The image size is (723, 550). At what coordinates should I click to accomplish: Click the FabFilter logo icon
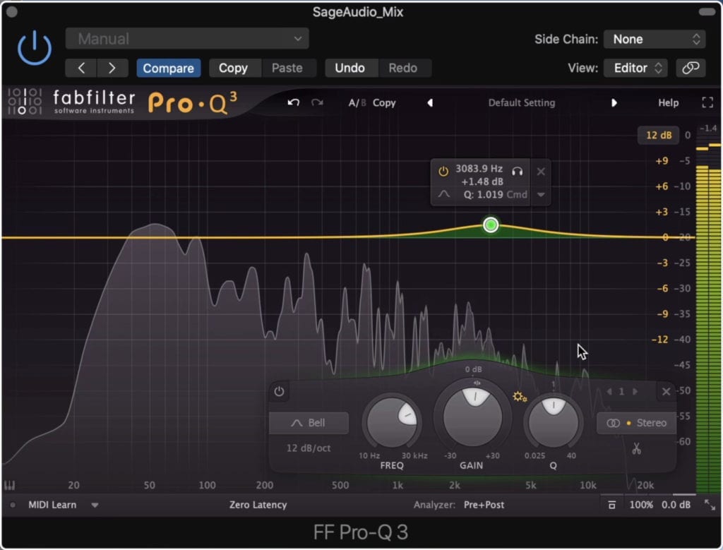click(x=25, y=101)
